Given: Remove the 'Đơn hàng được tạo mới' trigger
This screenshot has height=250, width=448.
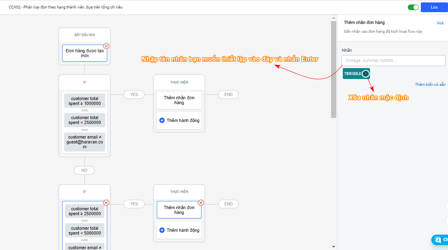Looking at the screenshot, I should (106, 46).
